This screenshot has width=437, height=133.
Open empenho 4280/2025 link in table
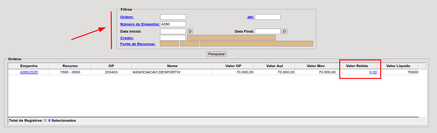coord(29,72)
